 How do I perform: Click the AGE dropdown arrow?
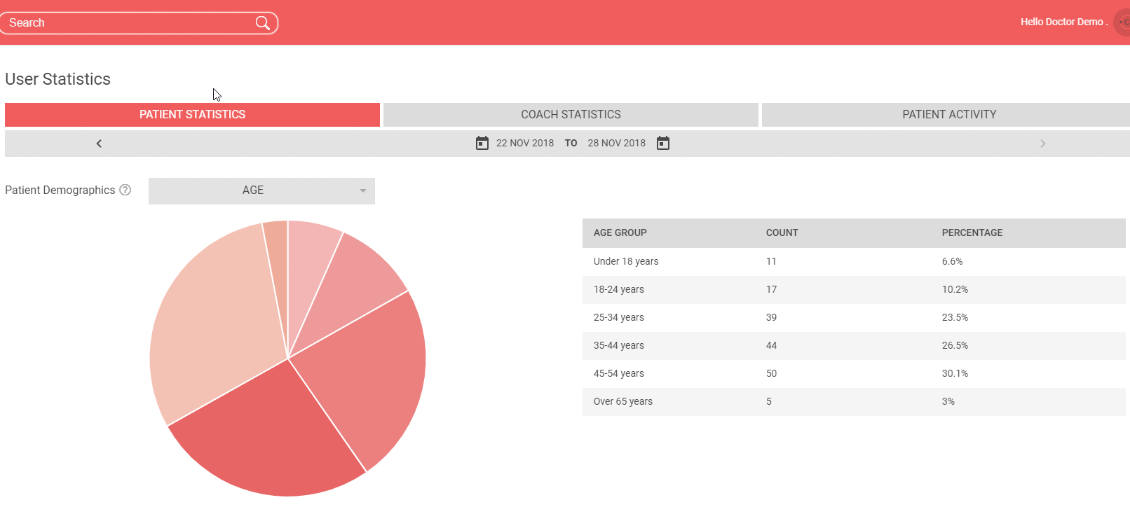point(363,191)
